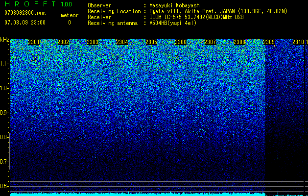Click the meteor count value 0
308x196 pixels.
tap(70, 23)
